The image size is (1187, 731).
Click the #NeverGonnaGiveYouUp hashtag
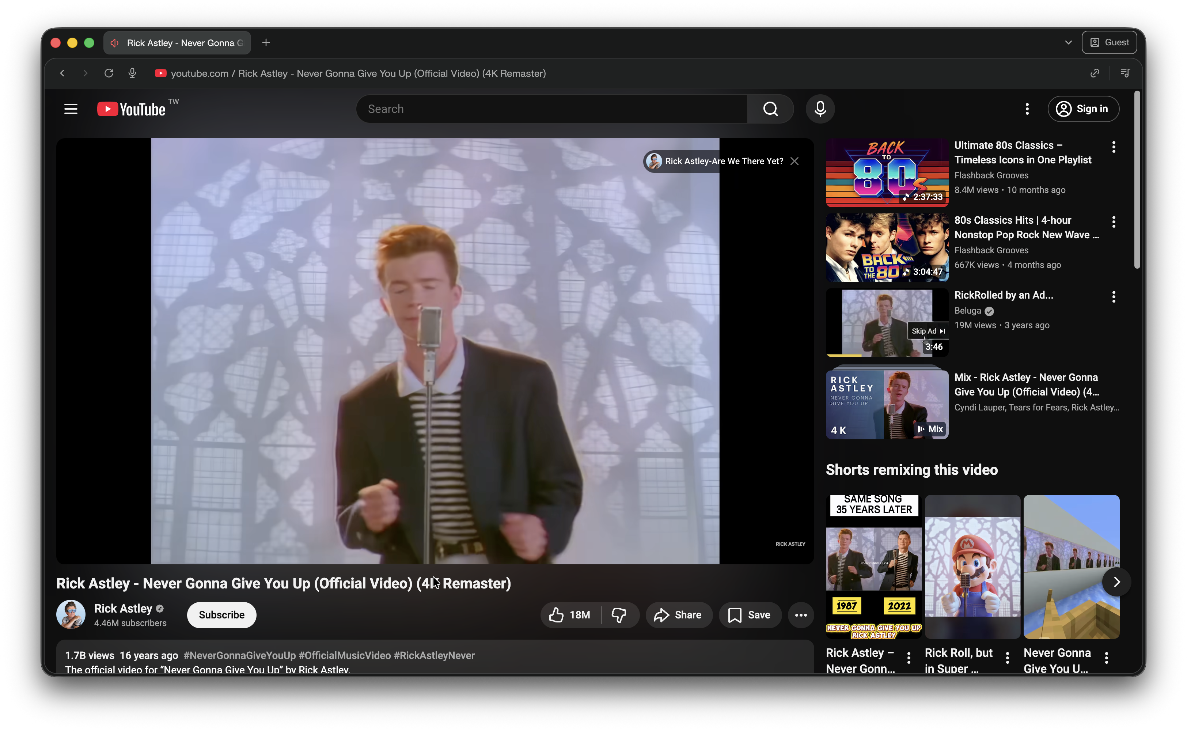pyautogui.click(x=239, y=655)
